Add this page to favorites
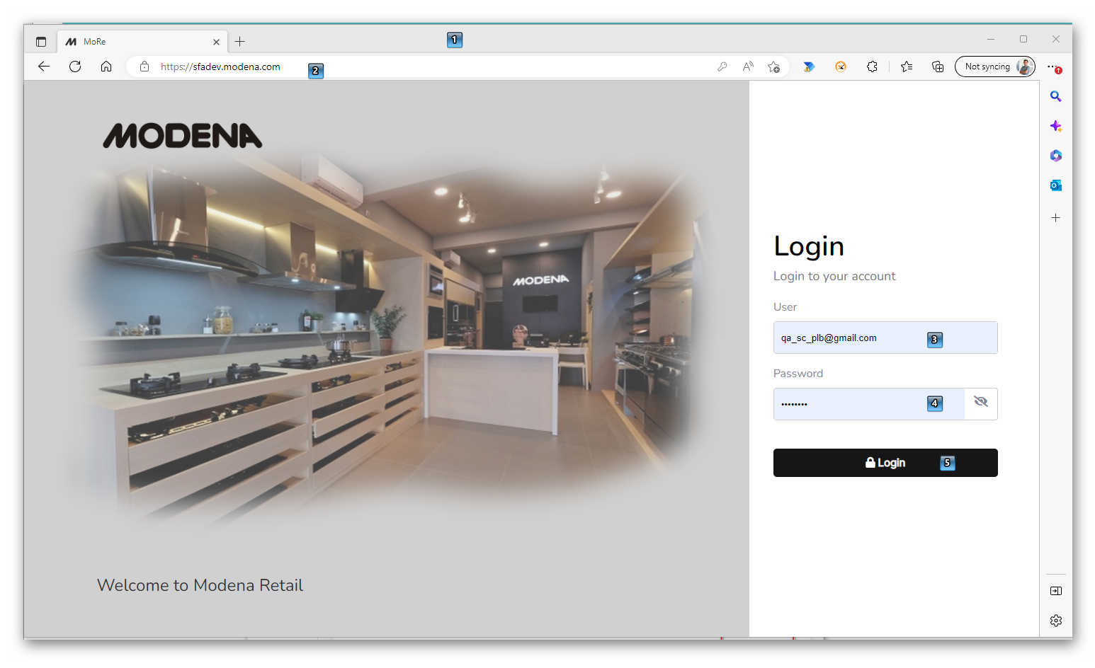 (x=773, y=67)
